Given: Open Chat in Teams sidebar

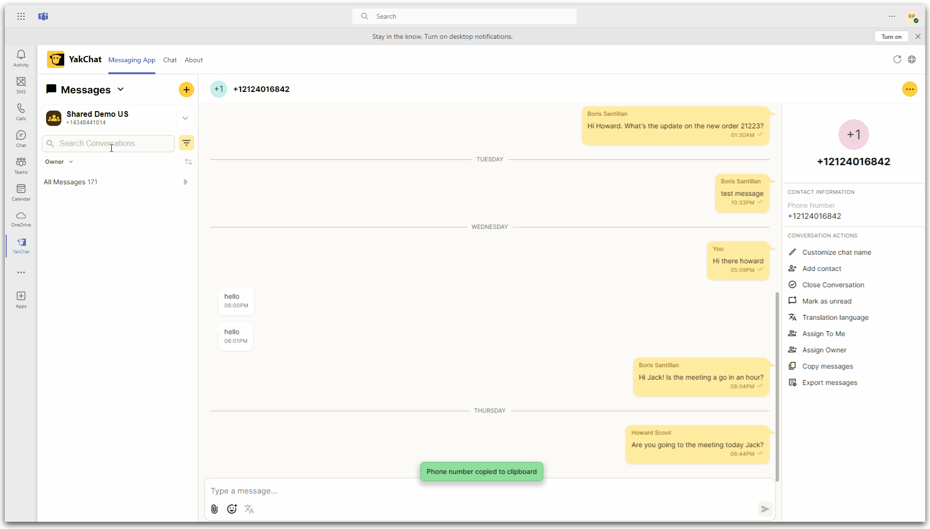Looking at the screenshot, I should (21, 139).
